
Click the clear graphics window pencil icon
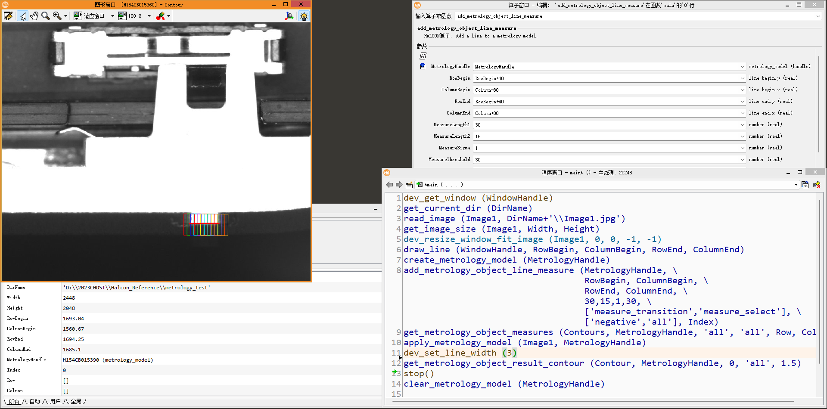click(8, 16)
